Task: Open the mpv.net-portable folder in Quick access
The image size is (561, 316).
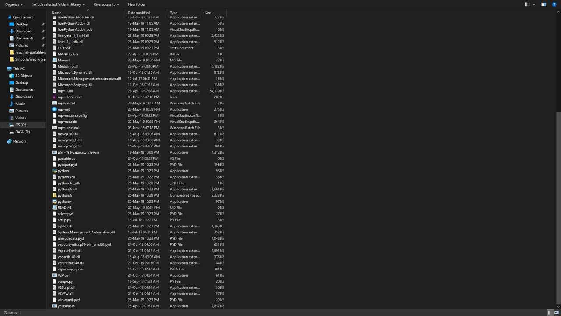Action: (27, 52)
